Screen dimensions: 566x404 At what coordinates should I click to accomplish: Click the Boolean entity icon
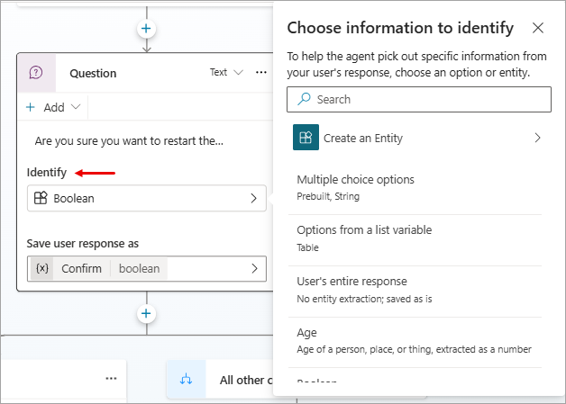click(41, 198)
